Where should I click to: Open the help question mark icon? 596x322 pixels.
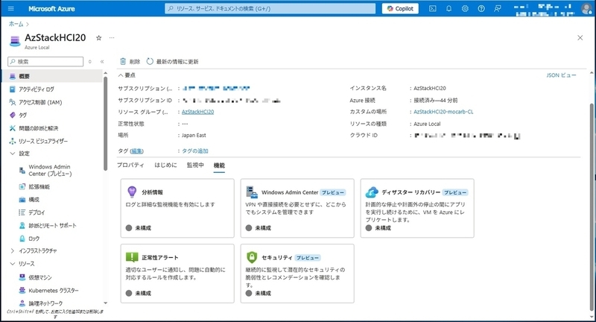coord(481,8)
